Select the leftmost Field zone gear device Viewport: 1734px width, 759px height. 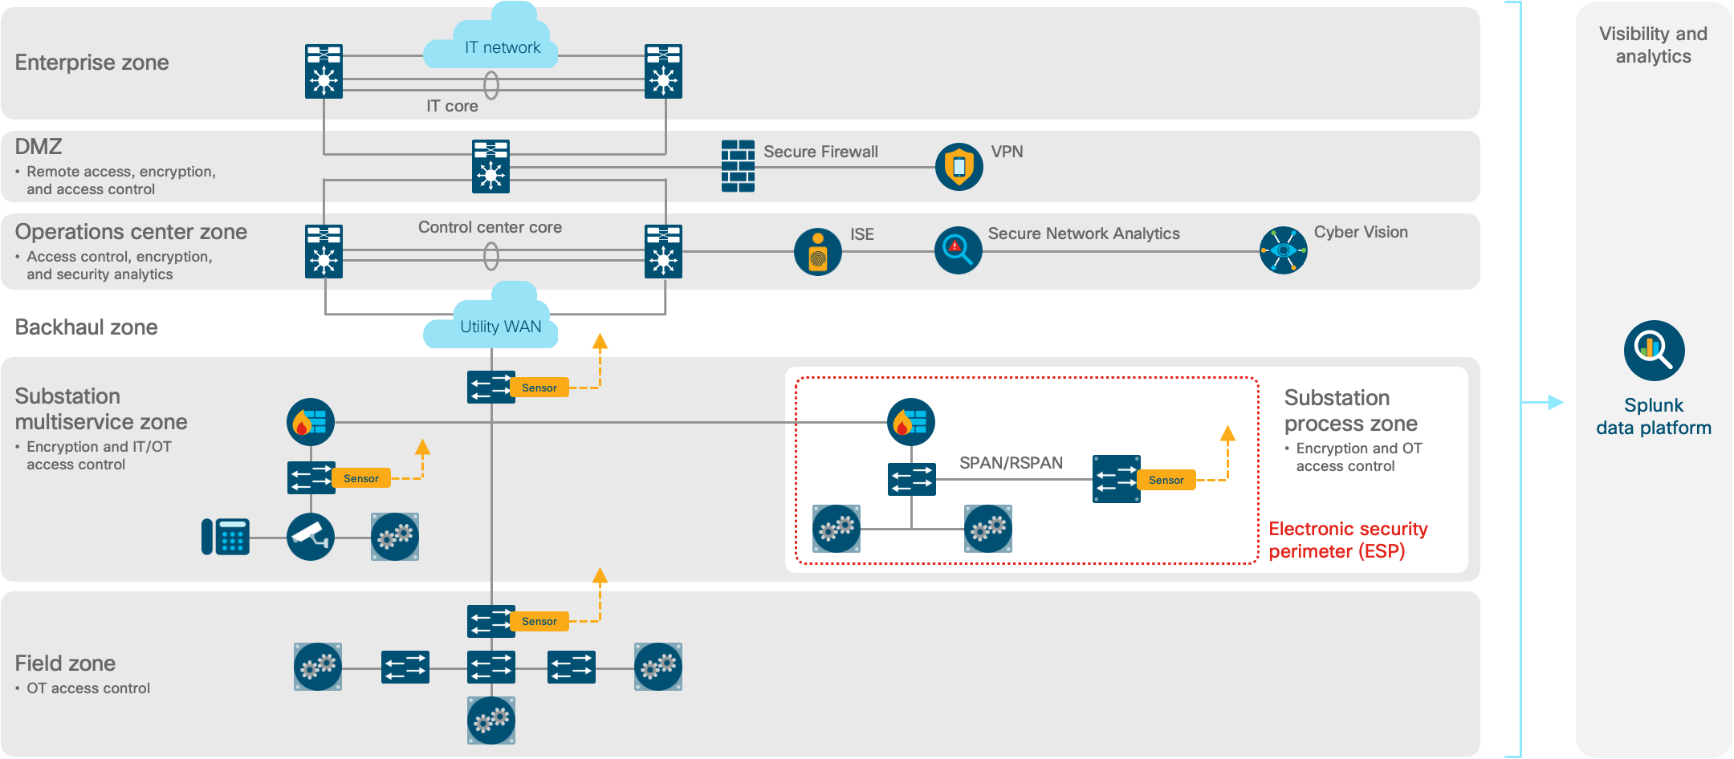pyautogui.click(x=318, y=667)
